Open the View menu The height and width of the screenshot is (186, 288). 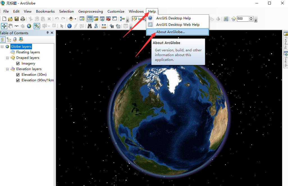click(28, 12)
